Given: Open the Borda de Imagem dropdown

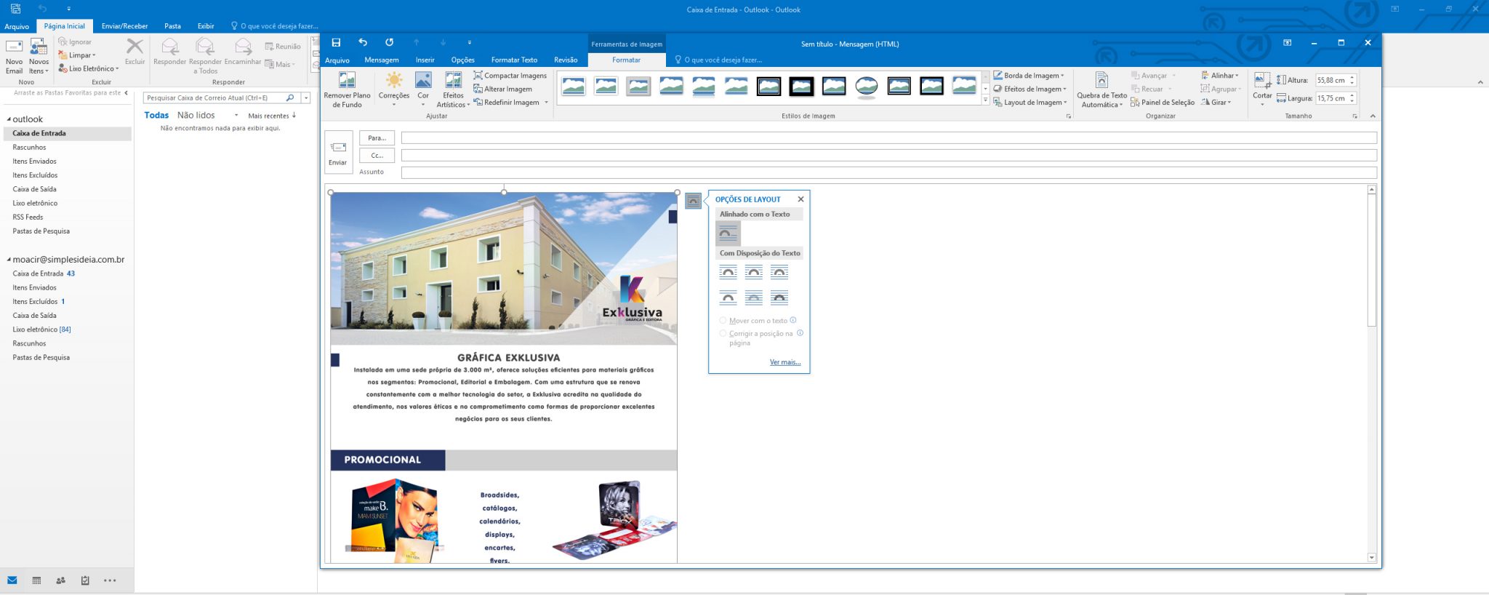Looking at the screenshot, I should click(1029, 76).
